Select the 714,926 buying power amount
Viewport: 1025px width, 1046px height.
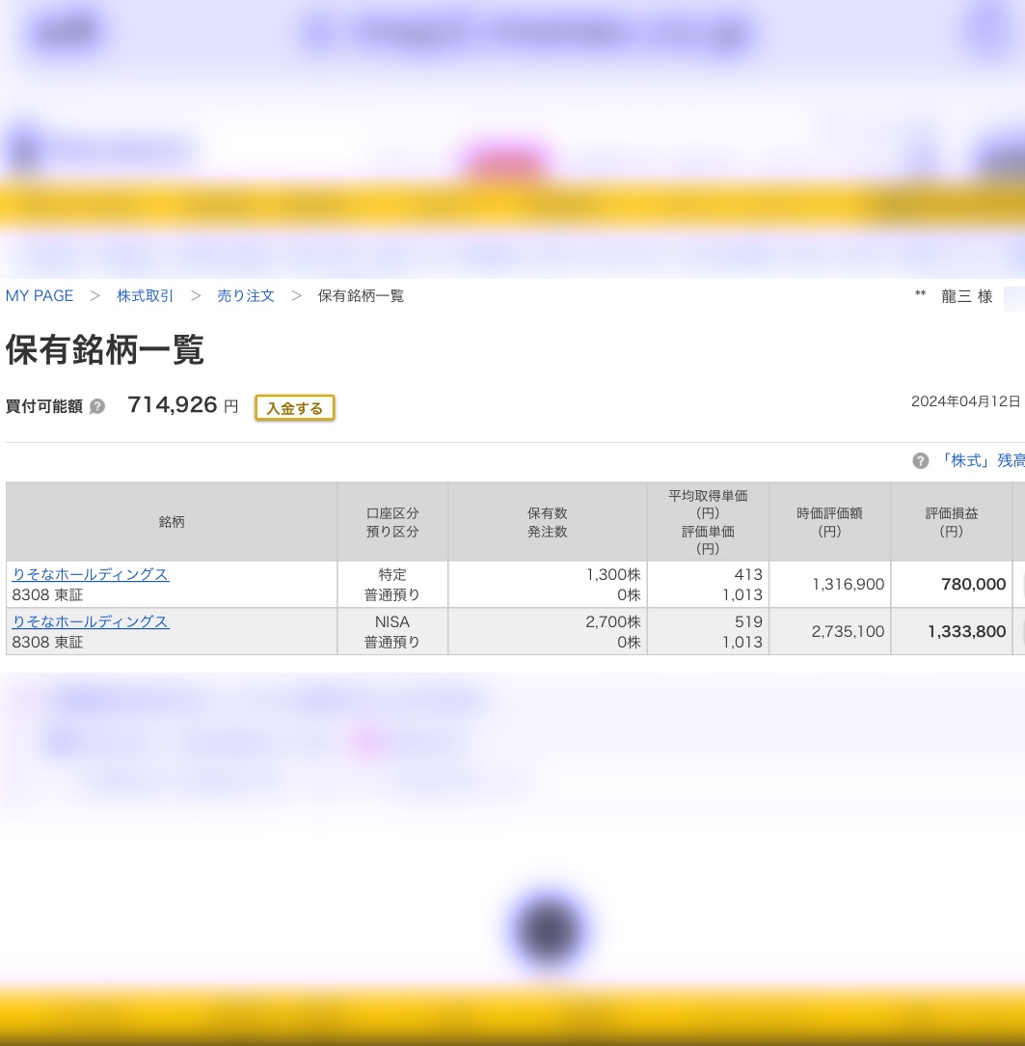click(x=173, y=405)
